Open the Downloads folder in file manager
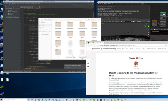This screenshot has width=168, height=101. tap(58, 25)
